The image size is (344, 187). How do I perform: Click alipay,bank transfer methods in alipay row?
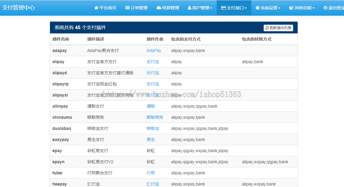(253, 62)
